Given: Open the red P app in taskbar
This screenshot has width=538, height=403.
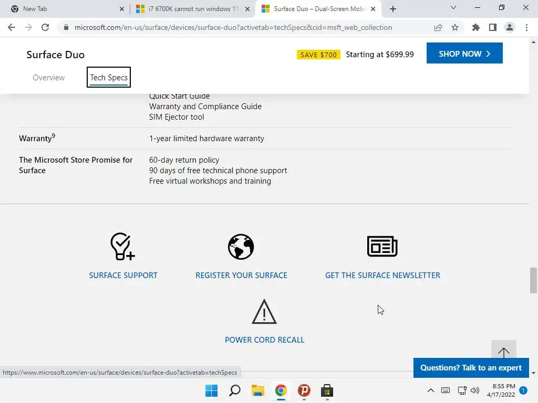Looking at the screenshot, I should (304, 390).
